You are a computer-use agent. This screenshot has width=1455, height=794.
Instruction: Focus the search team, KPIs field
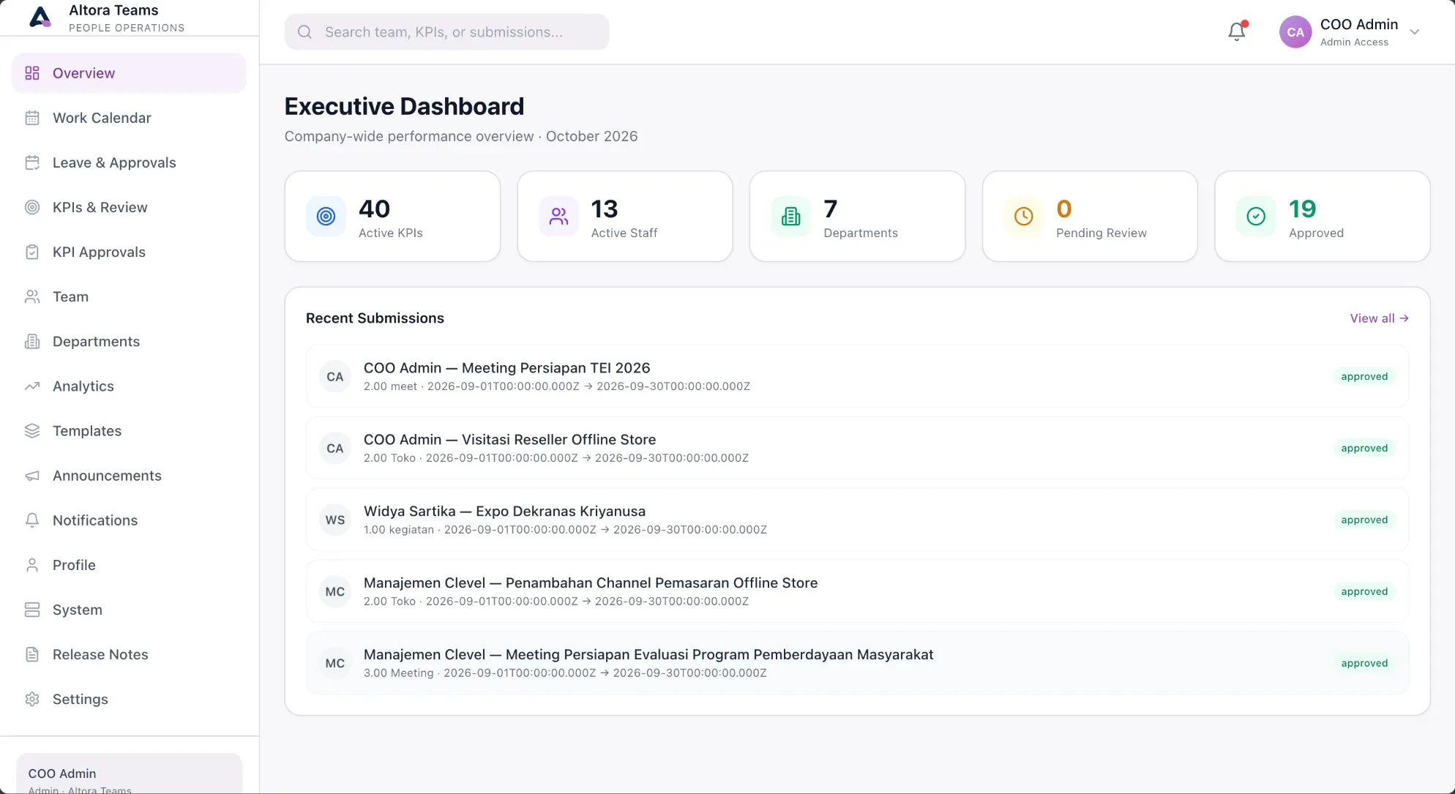click(446, 32)
